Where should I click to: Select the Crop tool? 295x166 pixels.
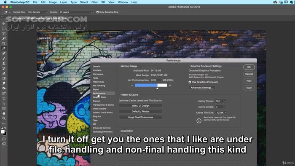tap(4, 43)
